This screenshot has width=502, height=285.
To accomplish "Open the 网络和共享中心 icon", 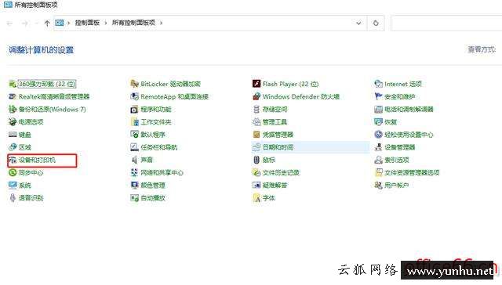I will 134,172.
